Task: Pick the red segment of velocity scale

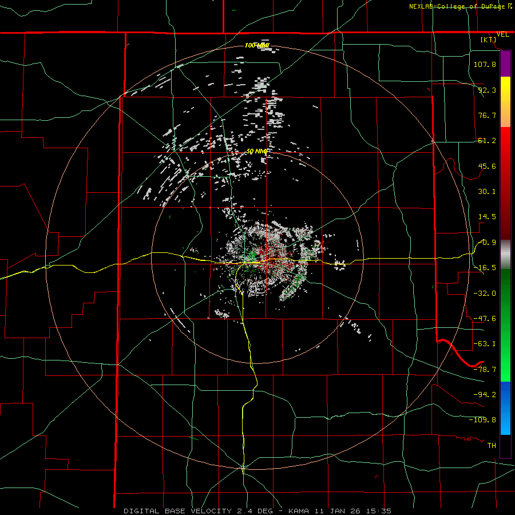Action: coord(505,183)
